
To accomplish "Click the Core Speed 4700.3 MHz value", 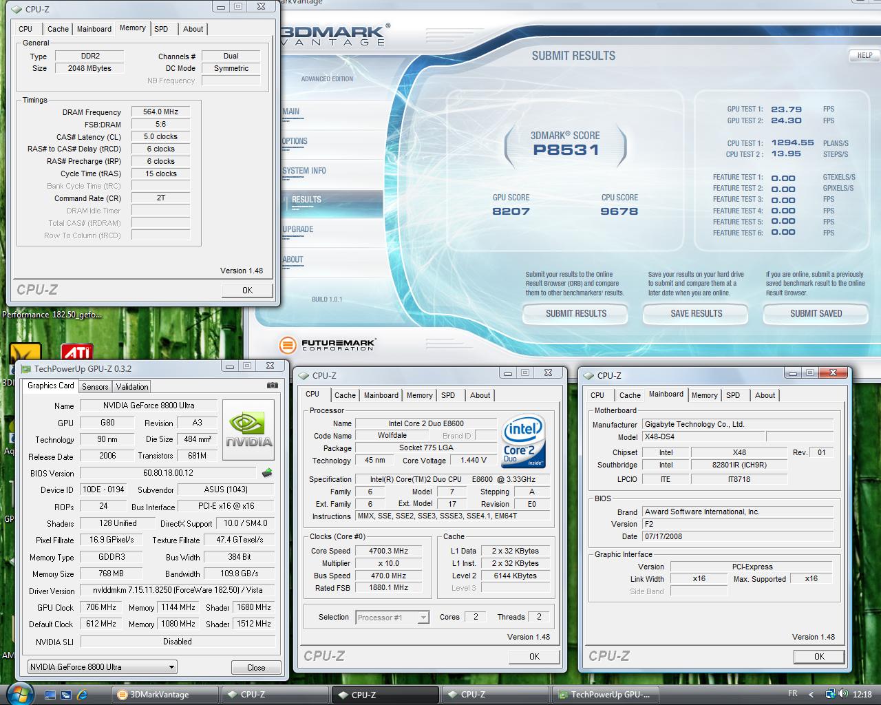I will pos(388,551).
